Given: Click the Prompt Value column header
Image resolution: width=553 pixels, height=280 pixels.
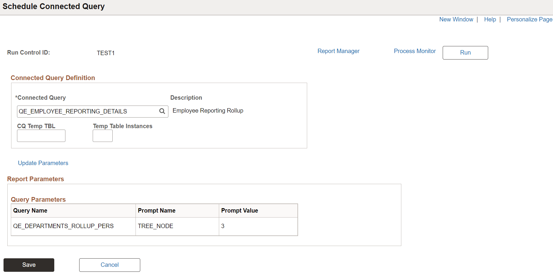Looking at the screenshot, I should pos(239,210).
